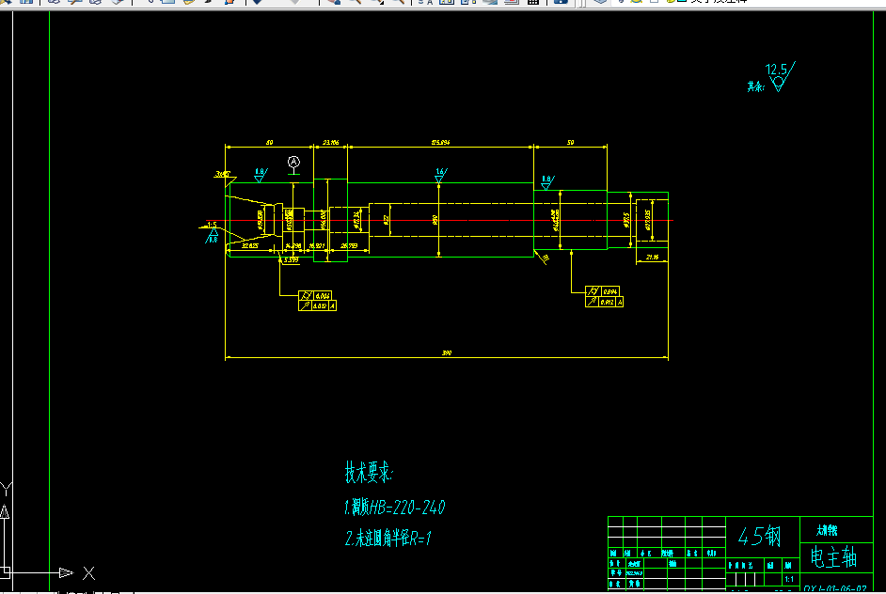
Task: Click the 12.5 surface roughness symbol
Action: [x=780, y=76]
